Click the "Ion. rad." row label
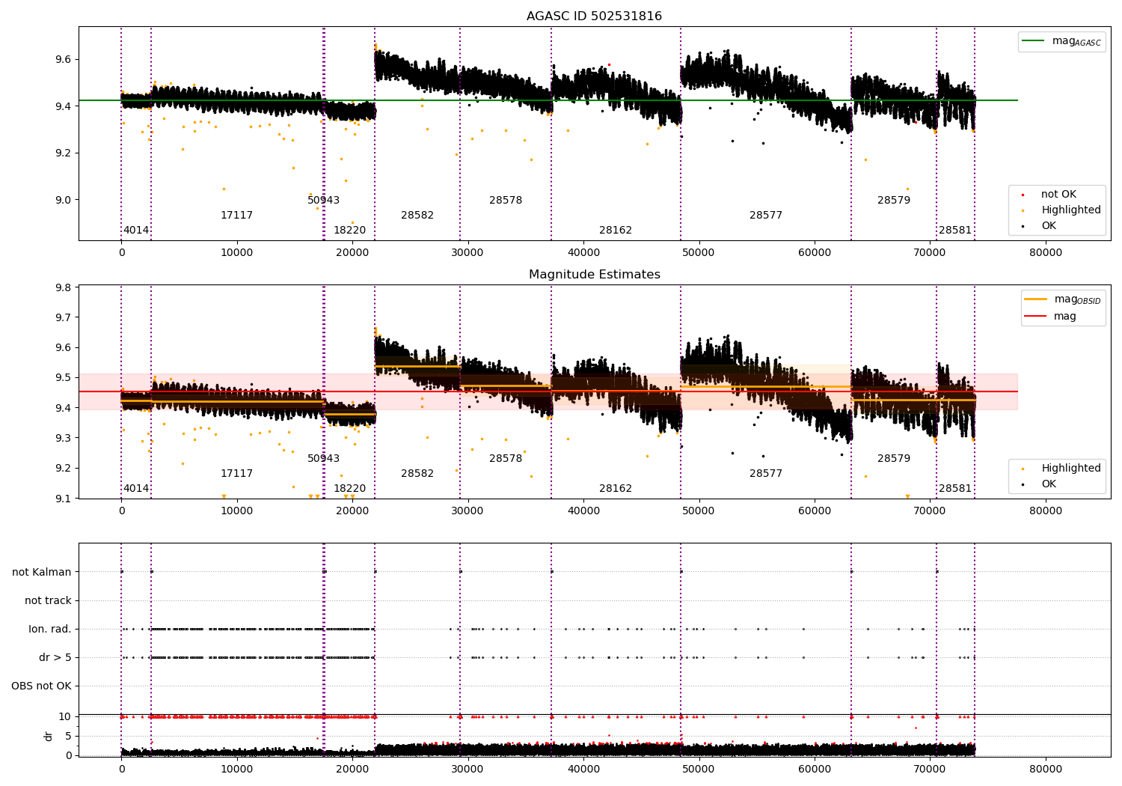This screenshot has height=786, width=1122. point(50,629)
